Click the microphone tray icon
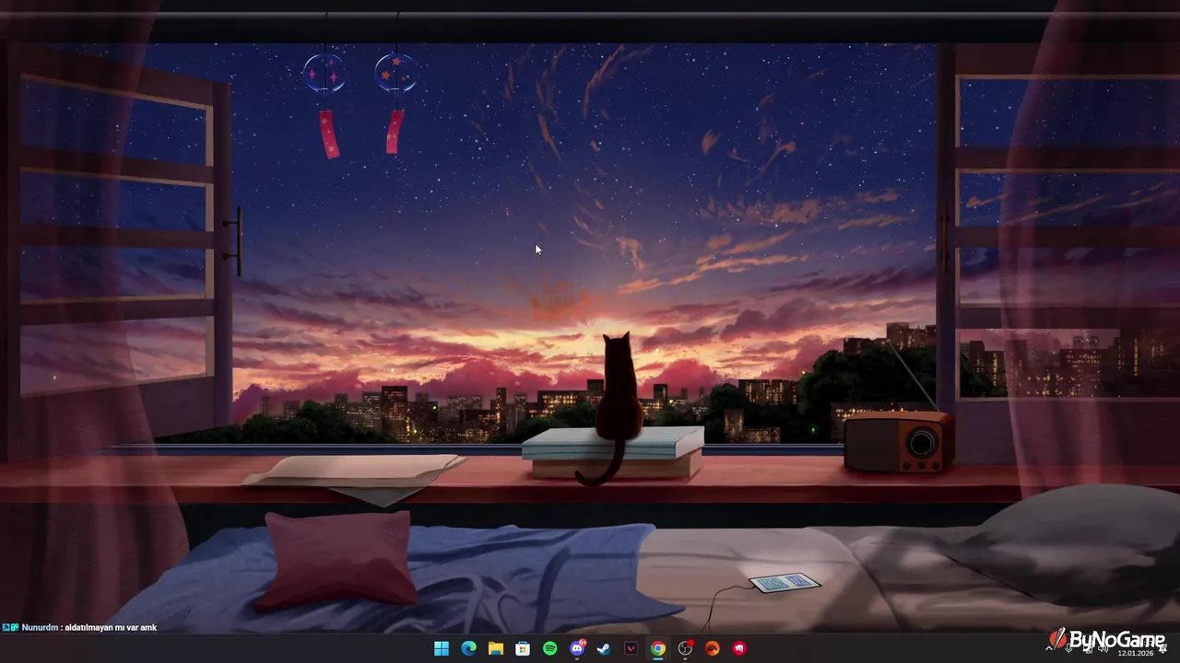 1068,647
